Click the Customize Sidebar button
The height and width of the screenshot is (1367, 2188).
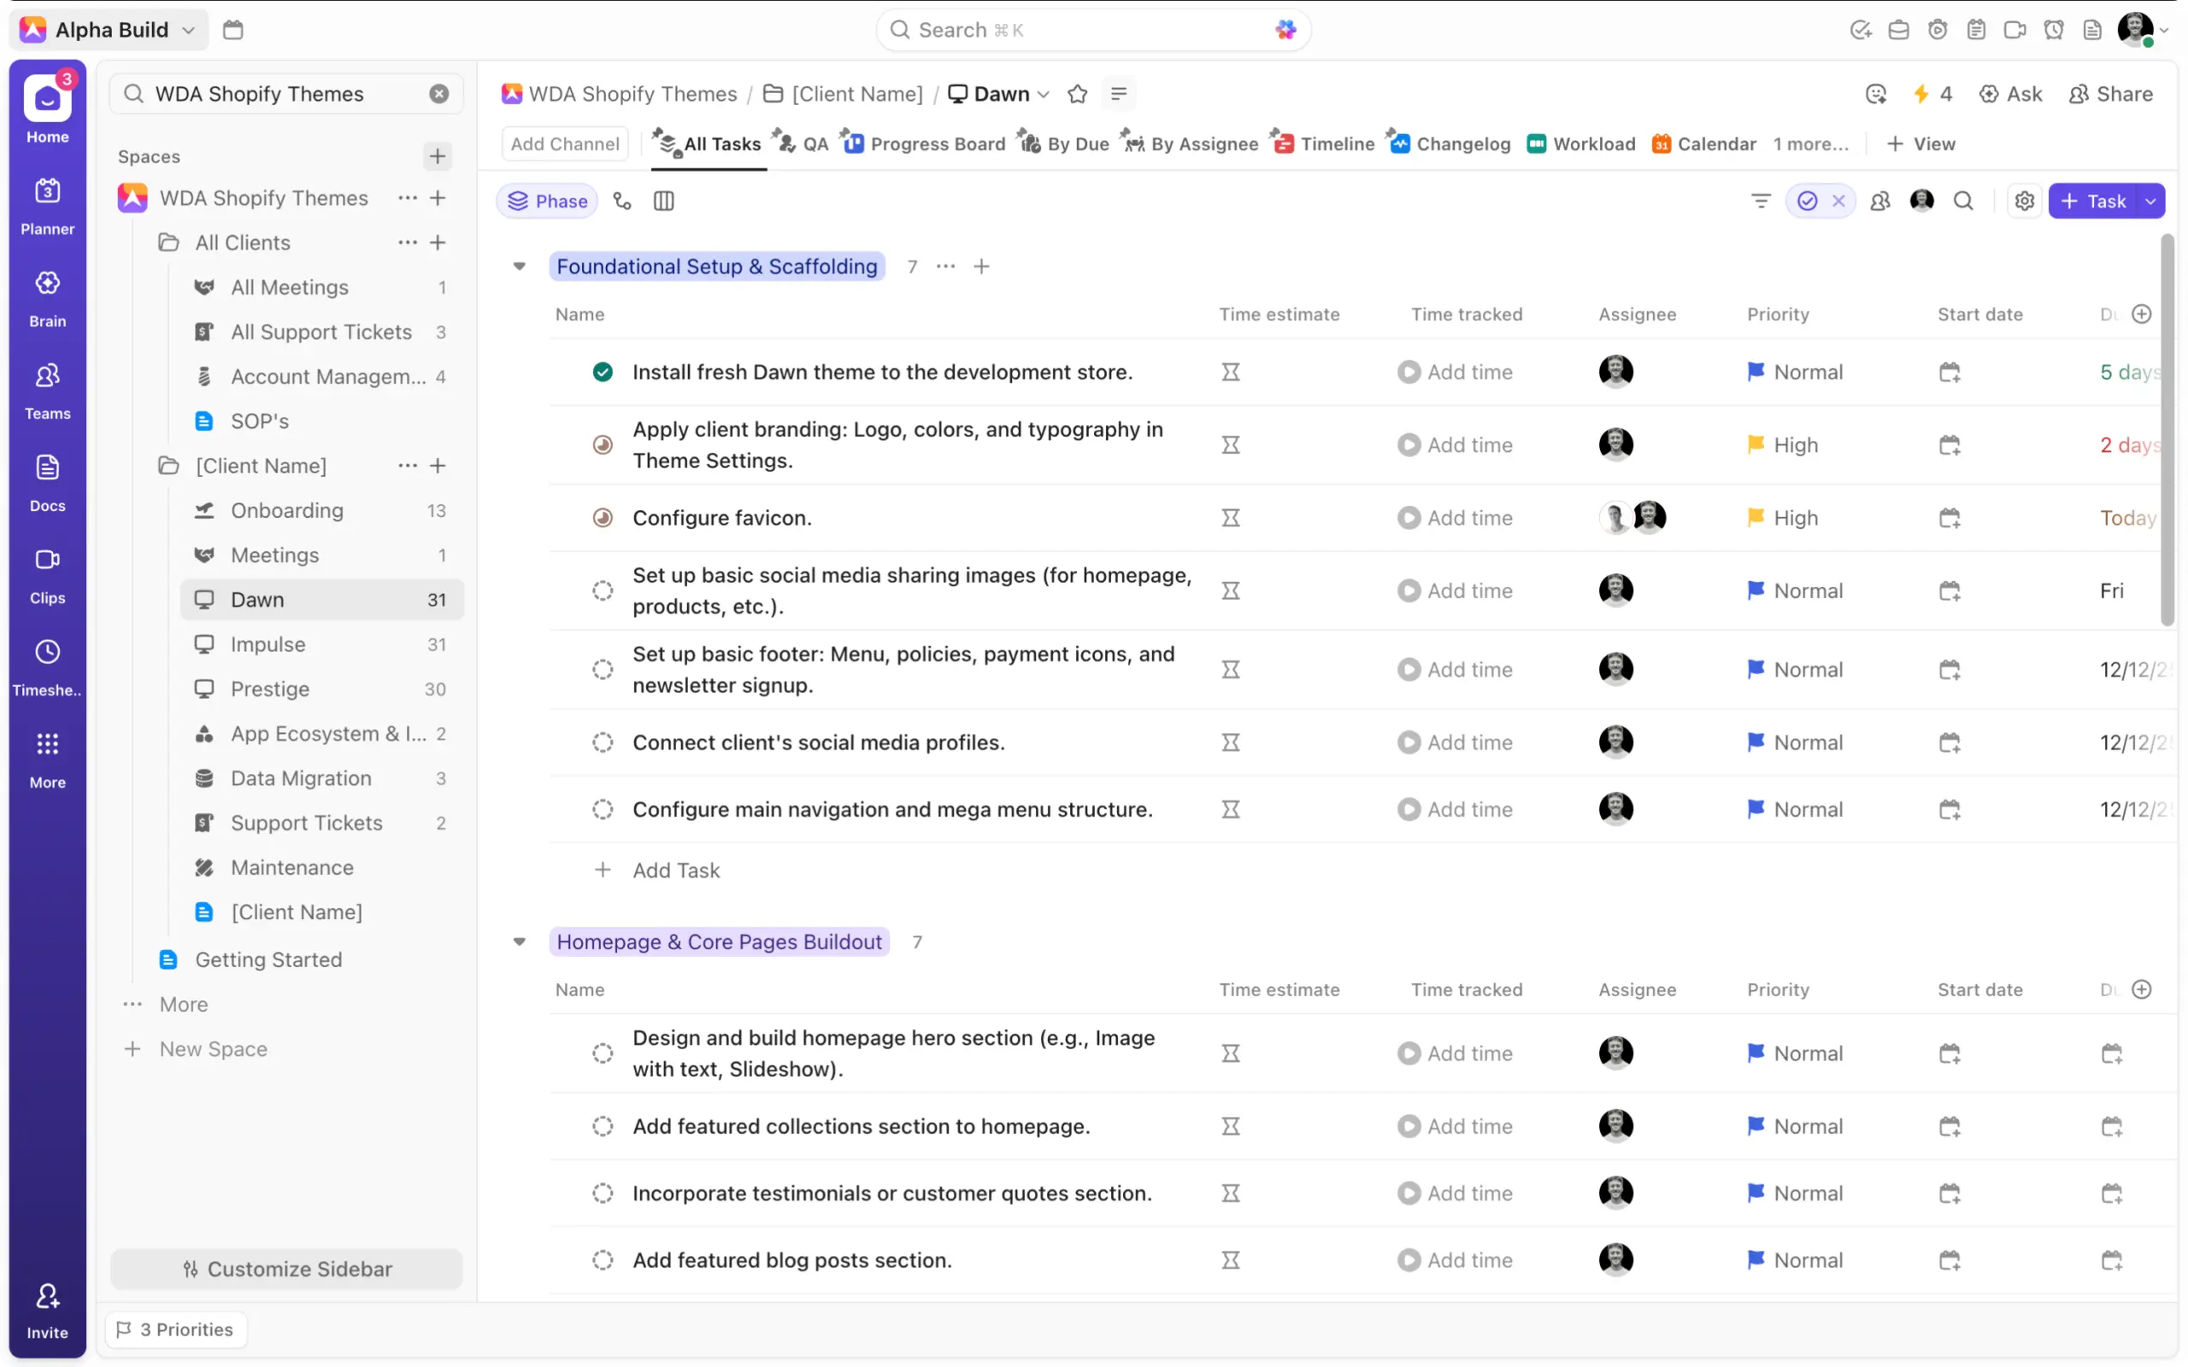click(x=286, y=1269)
